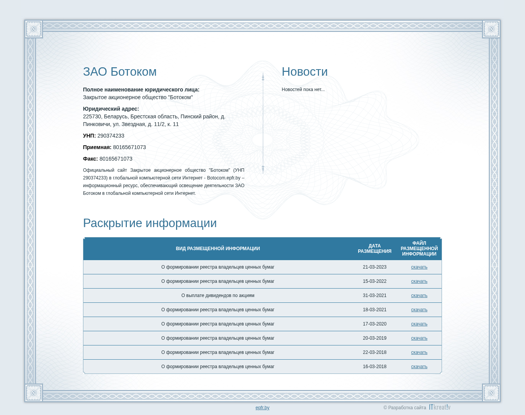Click the "ФАЙЛ РАЗМЕЩЕННОЙ ИНФОРМАЦИИ" column header
The image size is (525, 415).
[419, 249]
